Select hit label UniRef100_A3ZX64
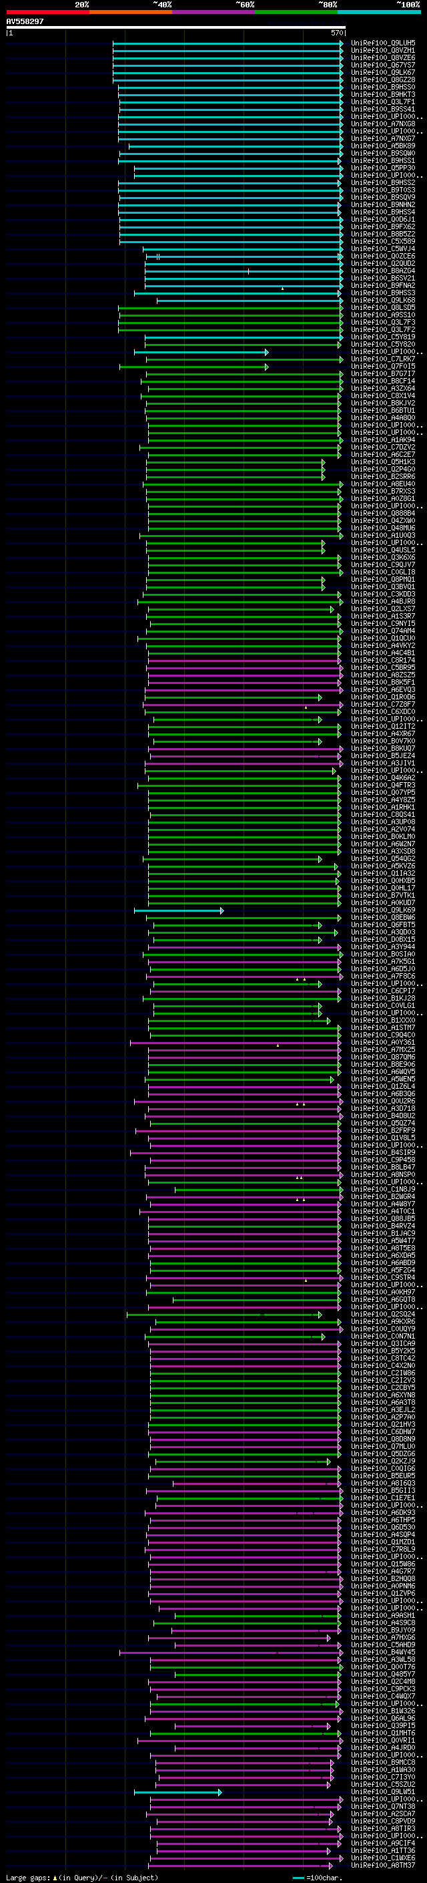This screenshot has height=1883, width=427. coord(383,388)
